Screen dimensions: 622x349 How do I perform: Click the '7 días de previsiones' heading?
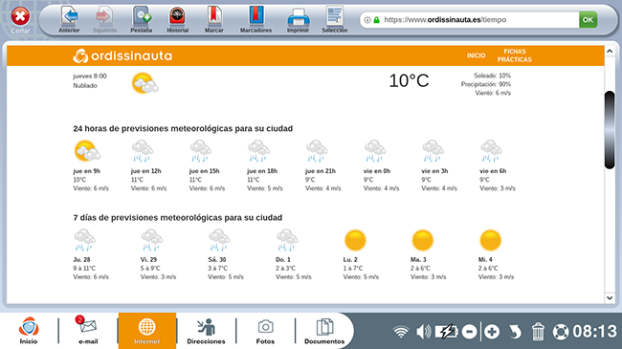pos(178,218)
